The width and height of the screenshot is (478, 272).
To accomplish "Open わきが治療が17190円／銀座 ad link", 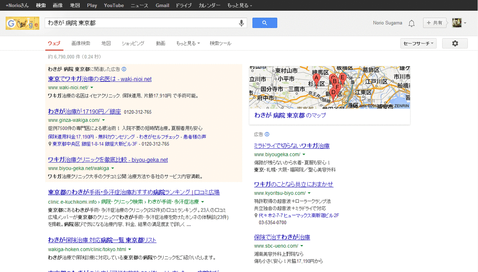I will pos(84,112).
